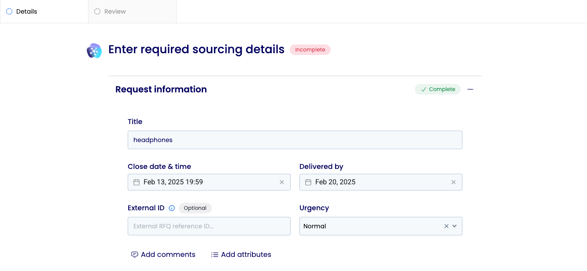Click the Urgency label
The image size is (587, 271).
pyautogui.click(x=314, y=208)
